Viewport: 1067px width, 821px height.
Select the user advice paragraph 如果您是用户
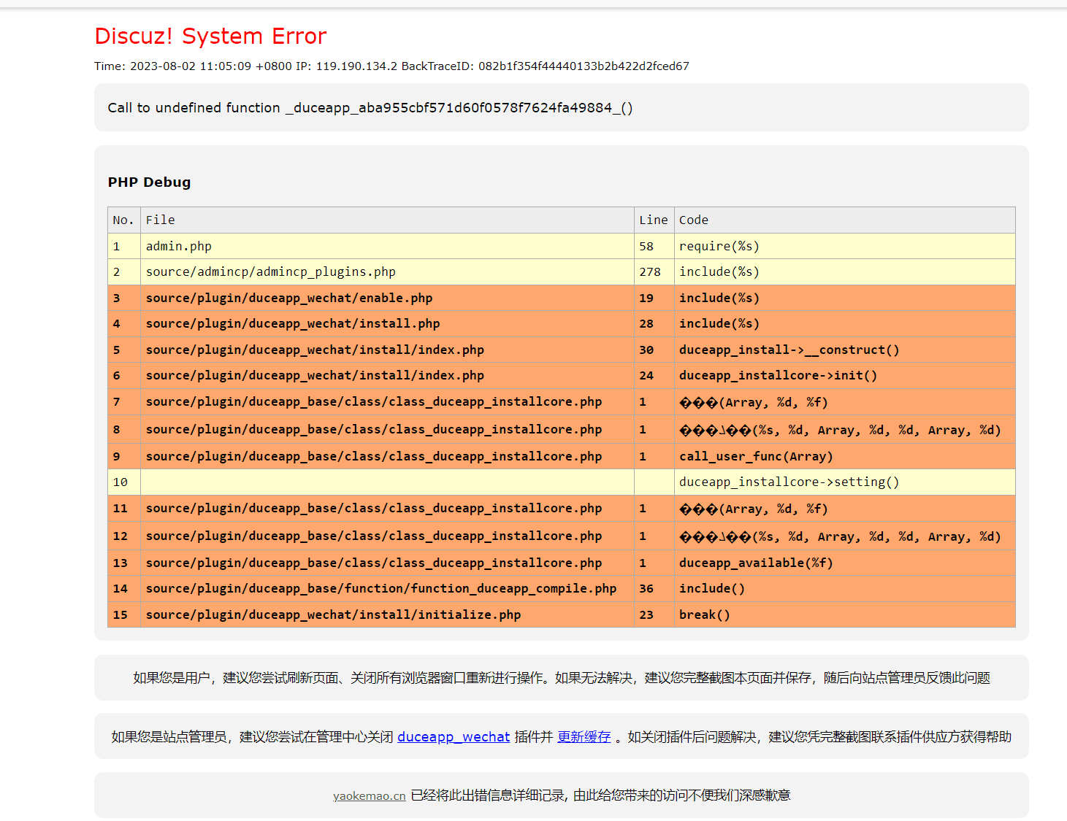(x=561, y=678)
